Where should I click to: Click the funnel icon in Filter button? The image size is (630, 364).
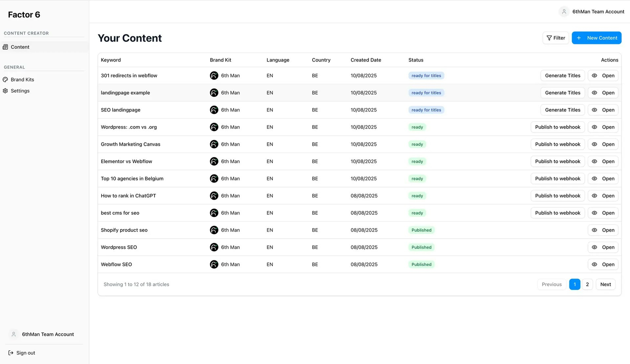click(x=549, y=38)
